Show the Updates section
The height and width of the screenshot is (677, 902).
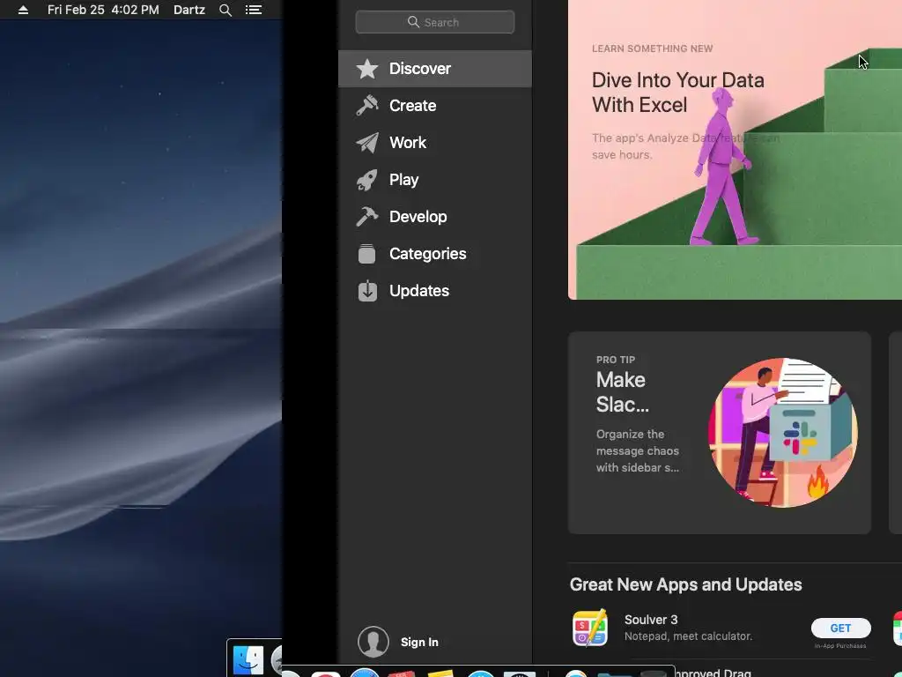(435, 291)
